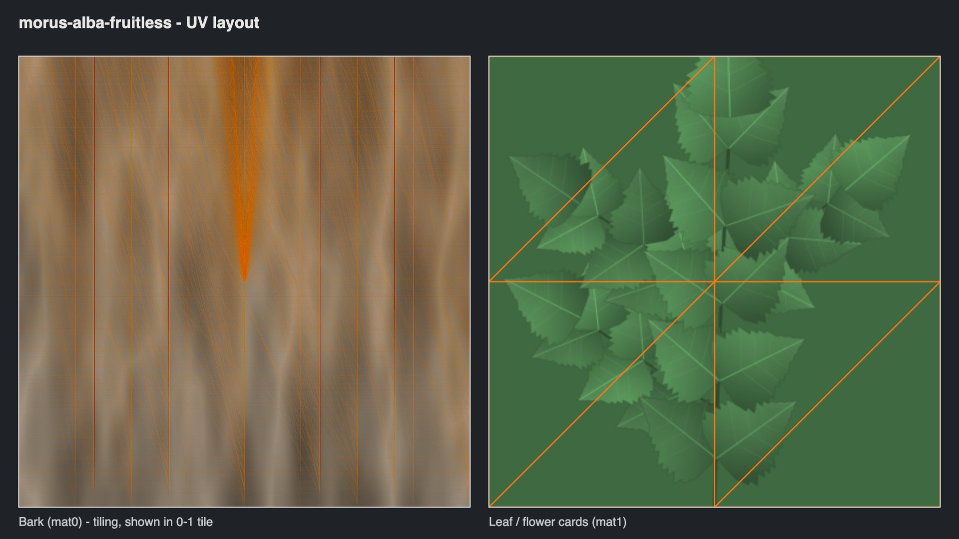Image resolution: width=959 pixels, height=539 pixels.
Task: Select the bark texture UV panel
Action: [244, 281]
